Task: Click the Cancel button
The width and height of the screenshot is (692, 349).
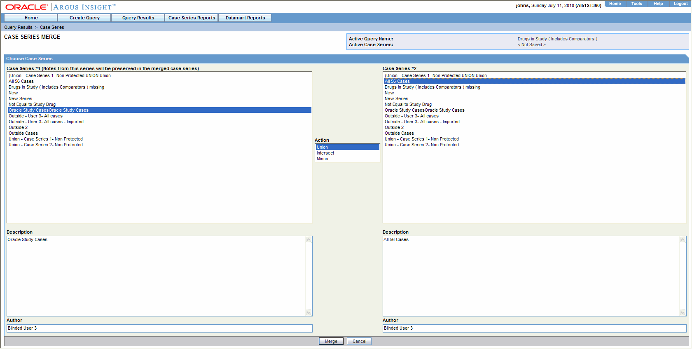Action: click(359, 341)
